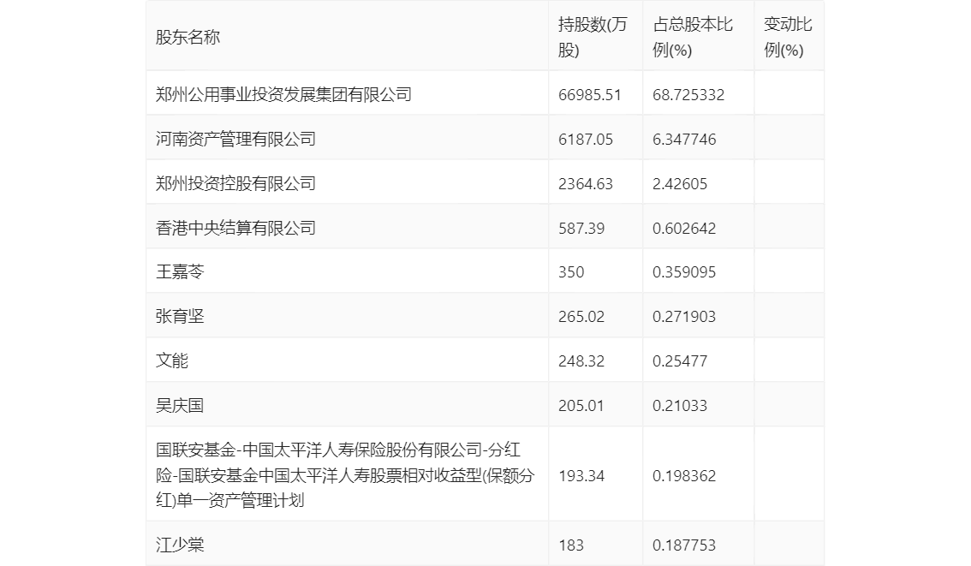Select 河南资产管理有限公司 shareholder name

235,139
